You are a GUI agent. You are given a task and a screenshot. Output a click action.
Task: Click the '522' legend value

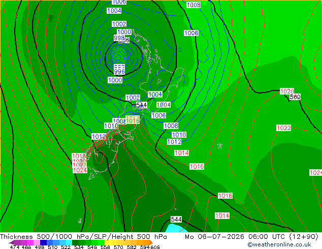66,247
